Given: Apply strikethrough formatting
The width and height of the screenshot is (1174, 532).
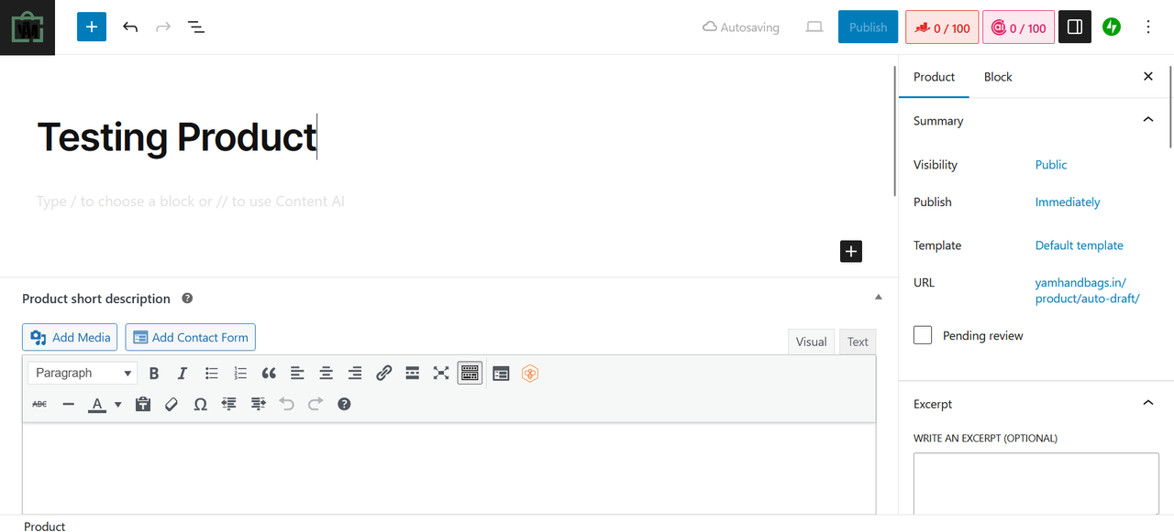Looking at the screenshot, I should 39,404.
